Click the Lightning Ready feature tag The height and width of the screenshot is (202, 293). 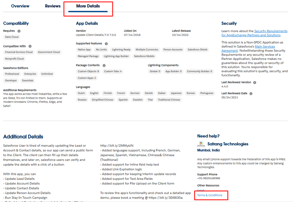click(121, 50)
